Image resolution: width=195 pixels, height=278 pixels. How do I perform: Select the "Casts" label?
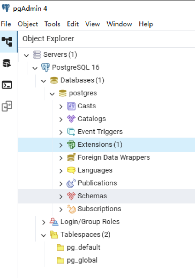click(87, 106)
